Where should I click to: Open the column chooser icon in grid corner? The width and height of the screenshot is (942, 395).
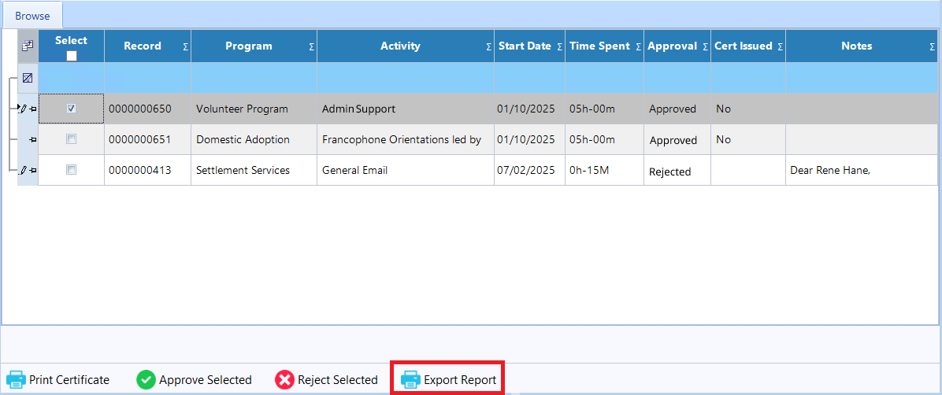(x=28, y=46)
